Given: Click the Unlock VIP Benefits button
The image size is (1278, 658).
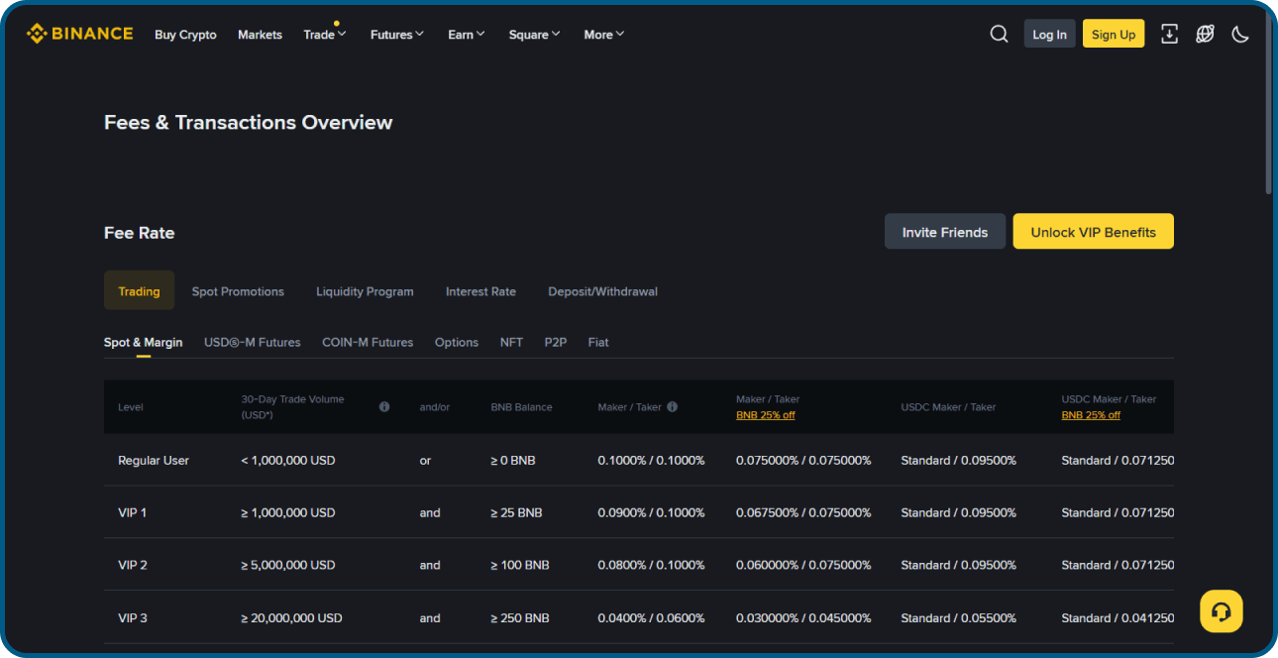Looking at the screenshot, I should 1093,231.
